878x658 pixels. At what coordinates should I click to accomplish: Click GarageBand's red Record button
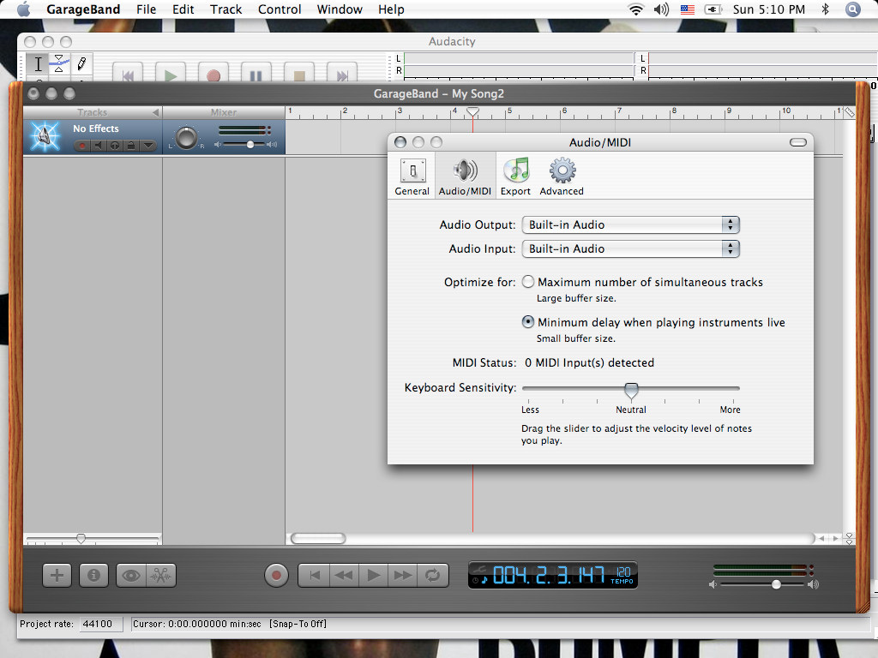pos(276,575)
